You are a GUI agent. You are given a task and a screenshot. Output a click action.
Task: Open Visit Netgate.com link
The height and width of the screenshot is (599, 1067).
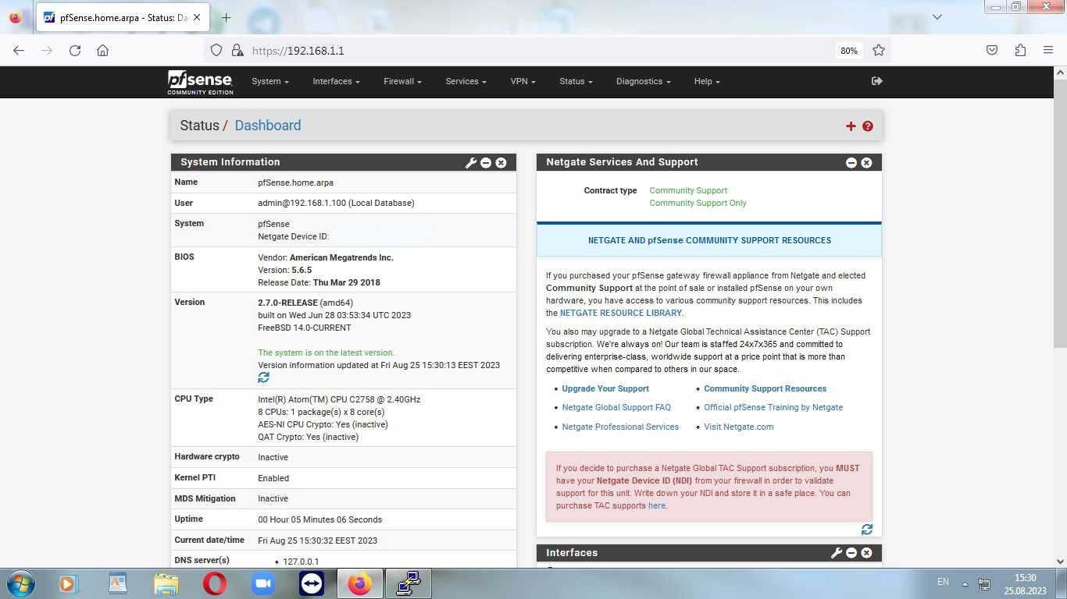(x=738, y=427)
